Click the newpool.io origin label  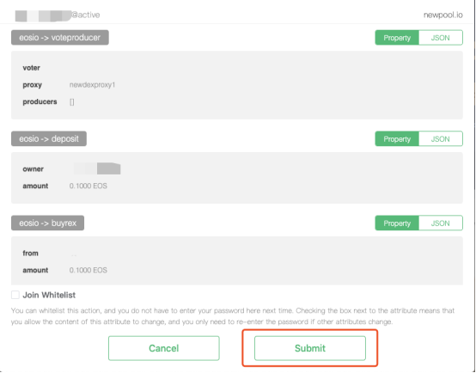(442, 15)
